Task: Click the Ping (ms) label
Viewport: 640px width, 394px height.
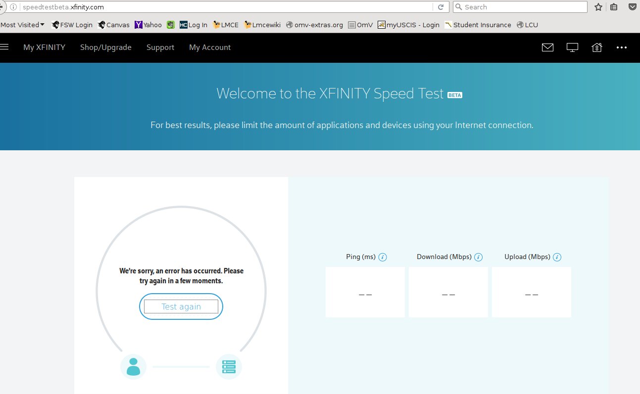Action: click(361, 257)
